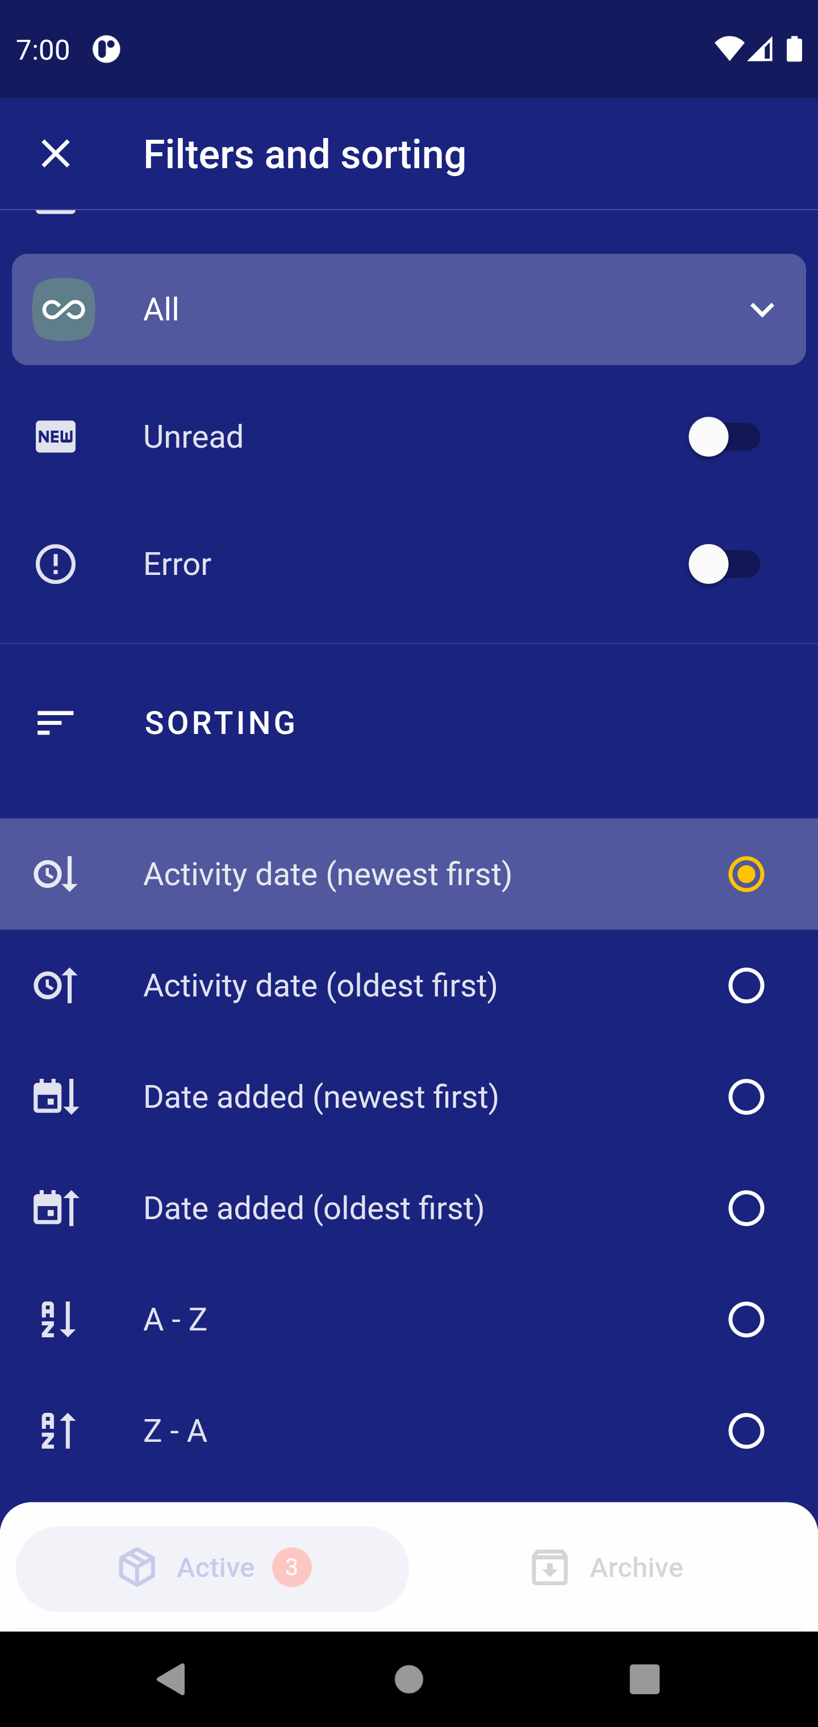Click the Error exclamation icon

pyautogui.click(x=56, y=564)
